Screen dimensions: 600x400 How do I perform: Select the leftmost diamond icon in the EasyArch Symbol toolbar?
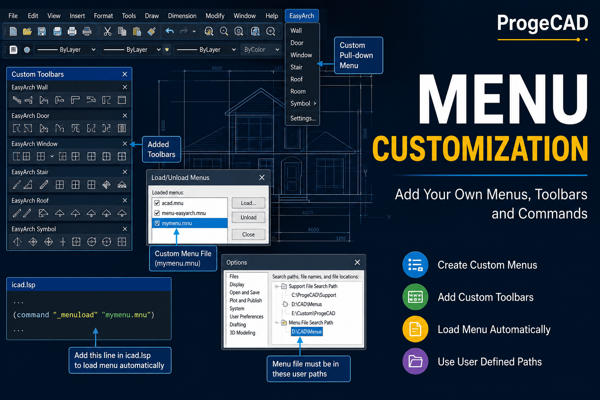pyautogui.click(x=18, y=242)
